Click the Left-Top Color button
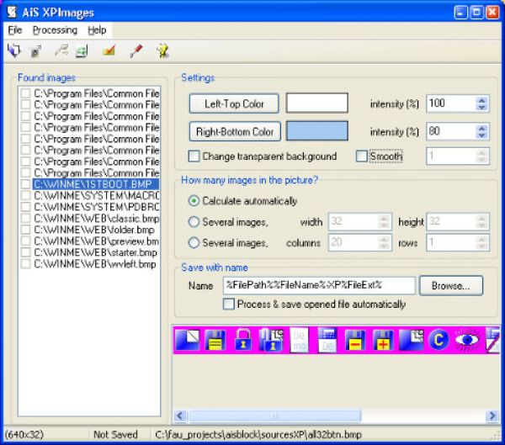The height and width of the screenshot is (445, 505). [x=234, y=103]
